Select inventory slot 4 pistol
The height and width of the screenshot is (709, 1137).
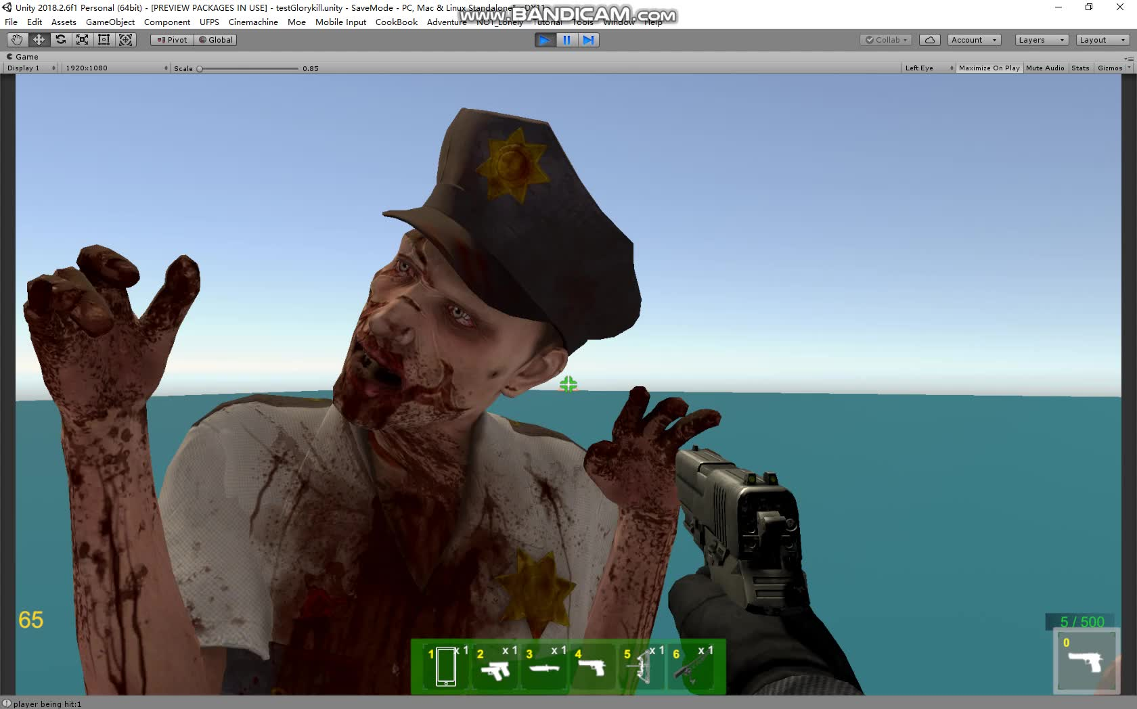(x=593, y=668)
